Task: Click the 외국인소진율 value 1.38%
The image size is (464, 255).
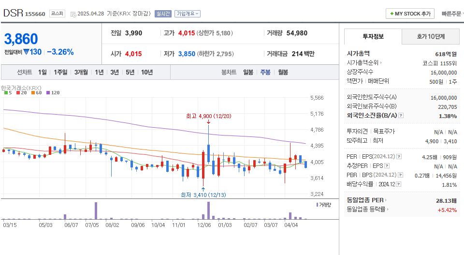Action: (448, 116)
